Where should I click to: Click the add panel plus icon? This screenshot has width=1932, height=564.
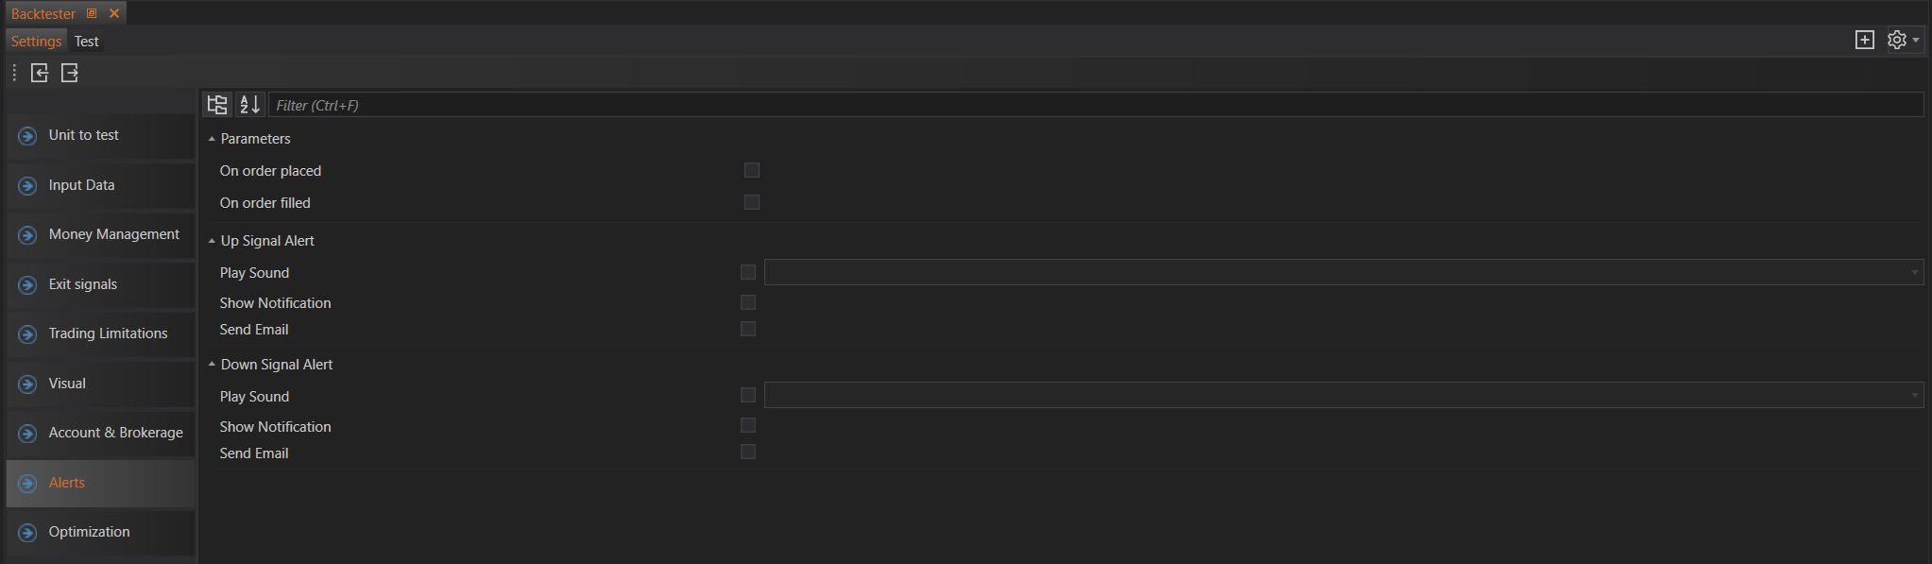click(1864, 40)
